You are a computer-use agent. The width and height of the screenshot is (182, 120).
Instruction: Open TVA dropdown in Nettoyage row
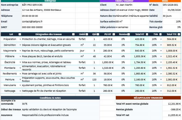(161, 91)
